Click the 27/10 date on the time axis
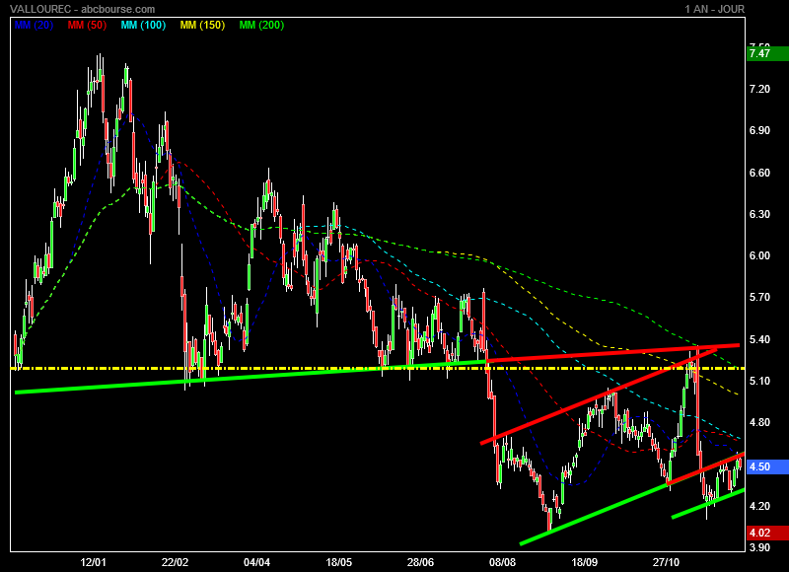This screenshot has height=572, width=789. tap(667, 562)
